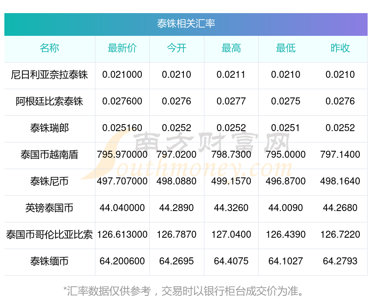Select the 64.2793 previous close cell

340,261
